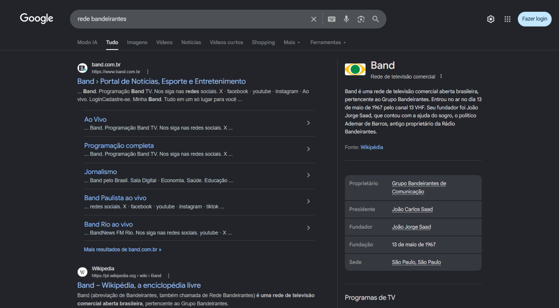Click into the search field with rede bandeirantes

[x=190, y=19]
